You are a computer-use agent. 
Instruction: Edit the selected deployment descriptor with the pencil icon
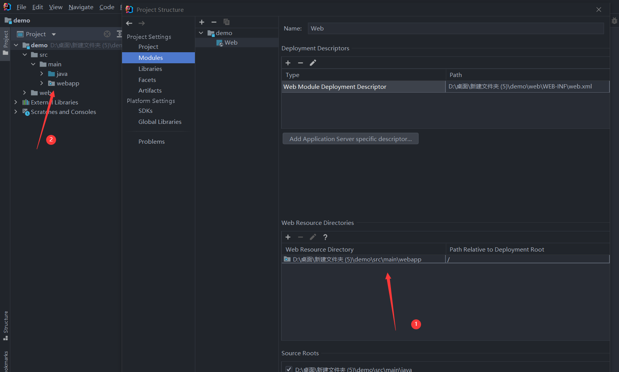pyautogui.click(x=313, y=63)
